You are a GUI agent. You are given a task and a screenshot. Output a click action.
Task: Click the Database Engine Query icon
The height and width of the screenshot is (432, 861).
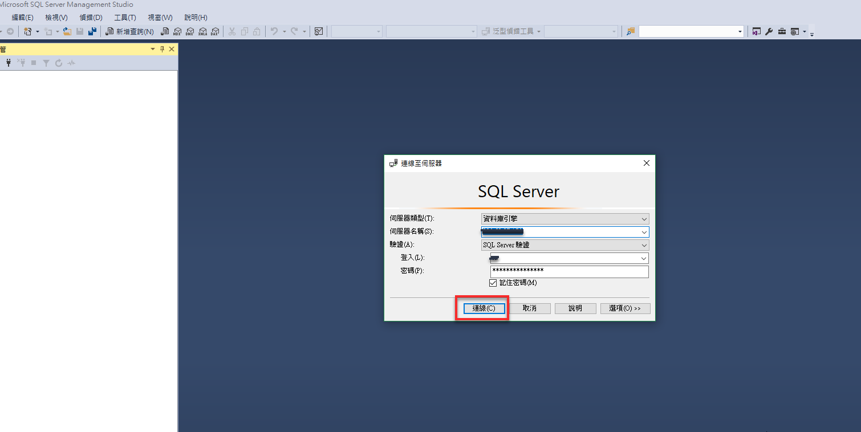tap(165, 31)
